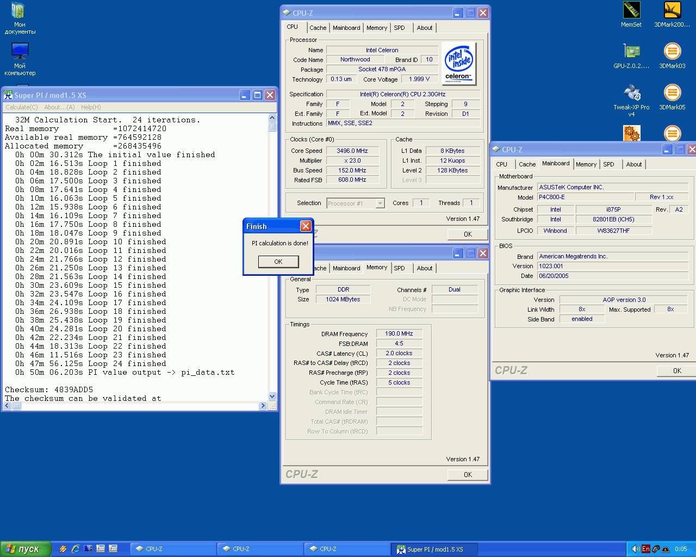The width and height of the screenshot is (696, 557).
Task: Switch to Cache tab in top CPU-Z window
Action: pyautogui.click(x=318, y=28)
